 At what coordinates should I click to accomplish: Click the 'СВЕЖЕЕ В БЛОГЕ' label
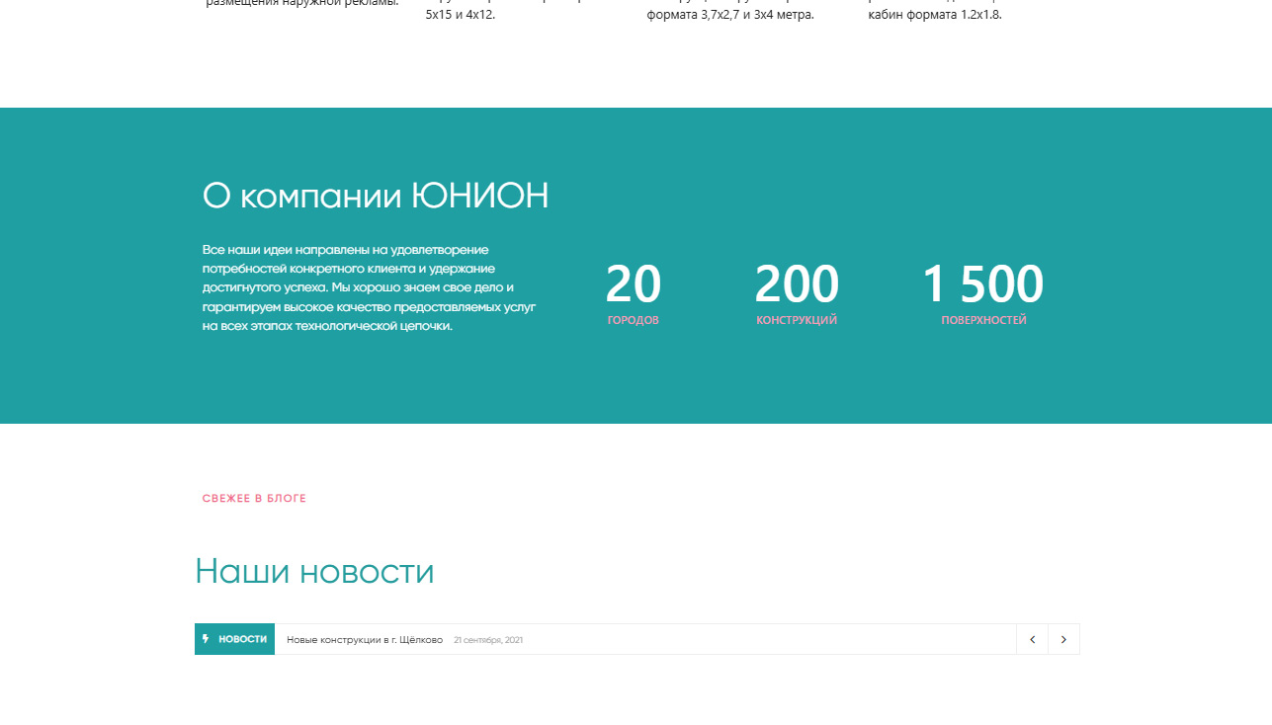pos(254,499)
